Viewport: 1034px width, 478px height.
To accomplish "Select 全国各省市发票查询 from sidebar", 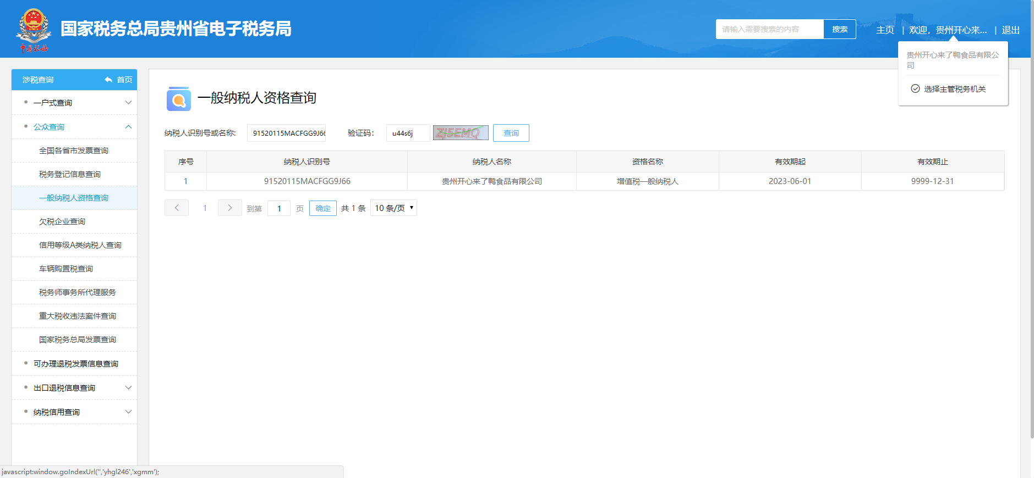I will (x=74, y=151).
